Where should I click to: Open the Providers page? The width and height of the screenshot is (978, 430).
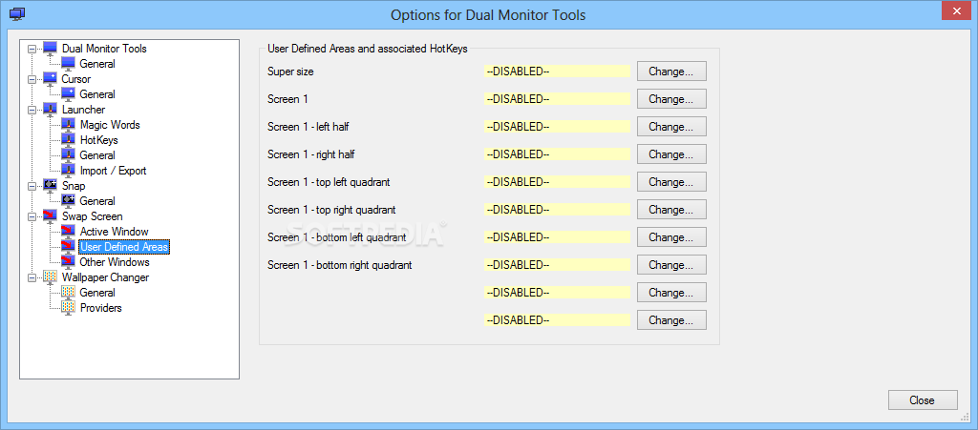(100, 307)
